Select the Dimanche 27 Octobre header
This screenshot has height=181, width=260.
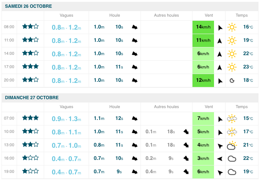coord(32,97)
